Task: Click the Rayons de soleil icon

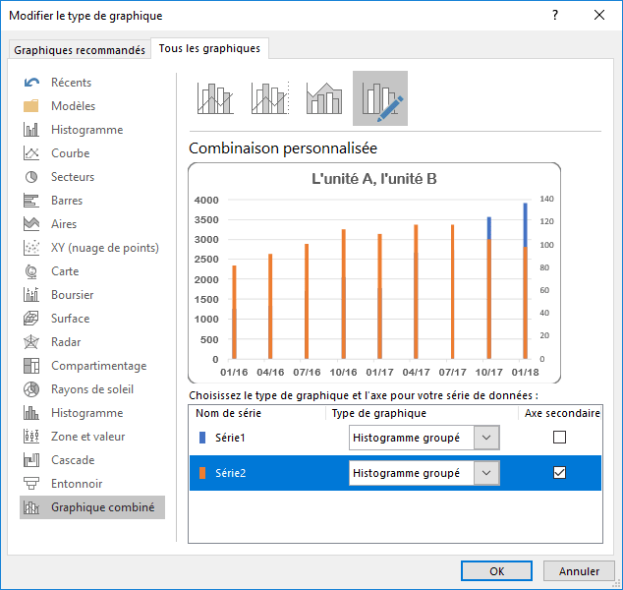Action: tap(31, 389)
